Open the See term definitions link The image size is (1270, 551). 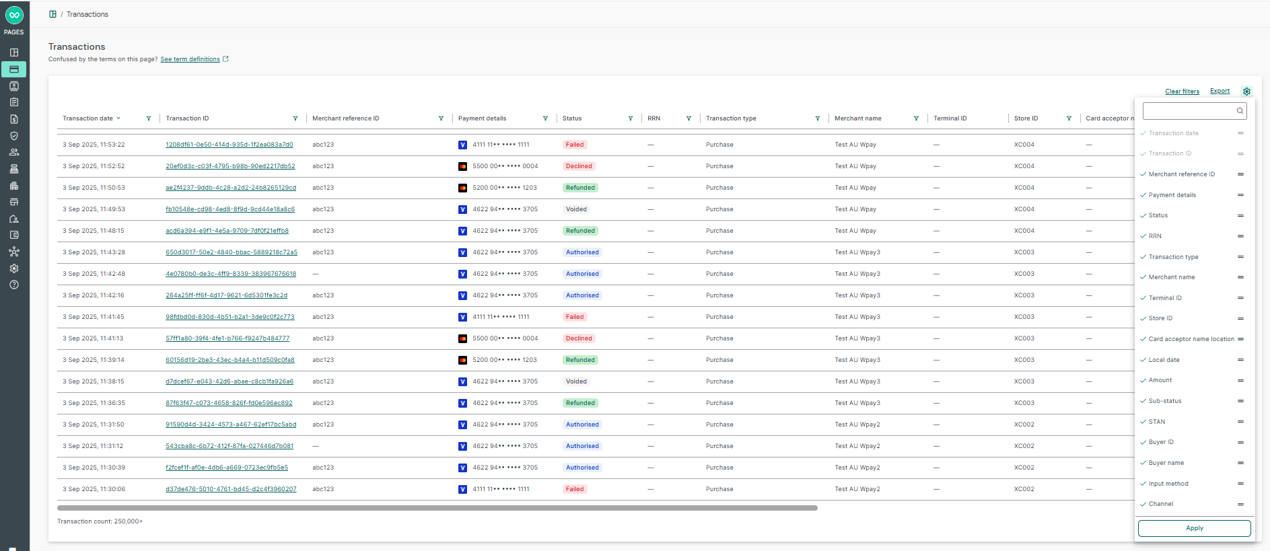point(190,59)
